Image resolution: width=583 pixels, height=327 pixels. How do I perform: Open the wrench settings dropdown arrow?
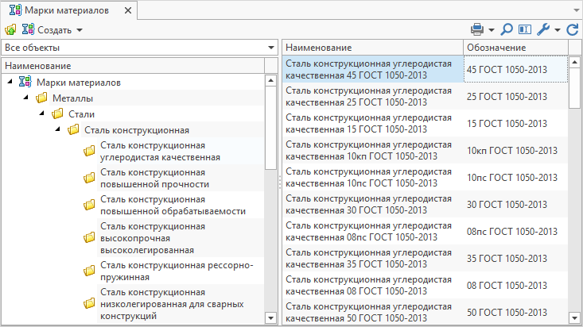point(558,30)
